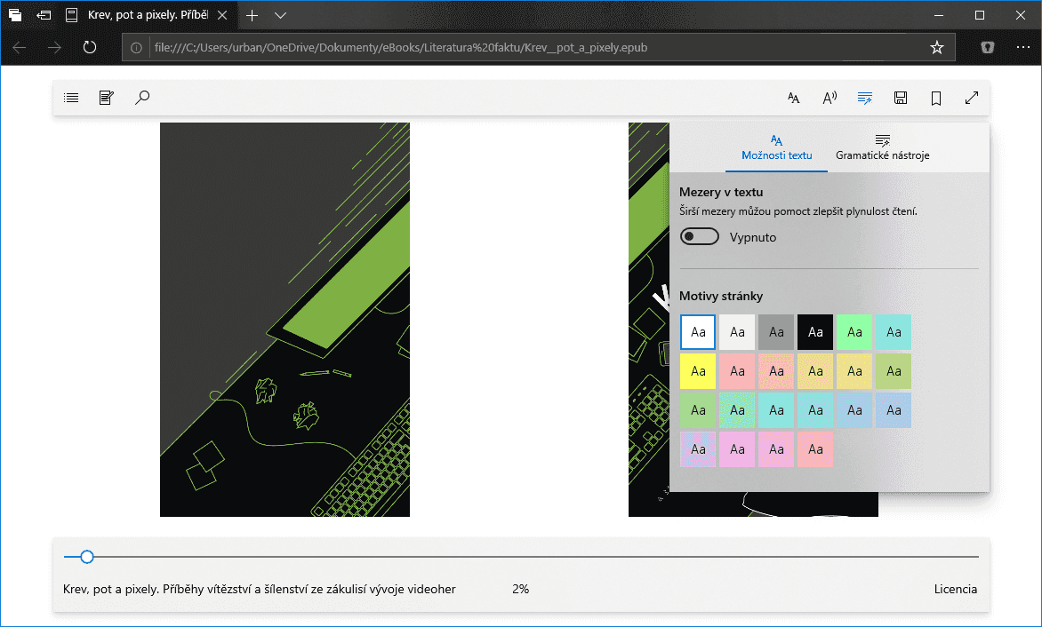Choose the light gray page theme swatch
The height and width of the screenshot is (627, 1042).
(x=737, y=332)
